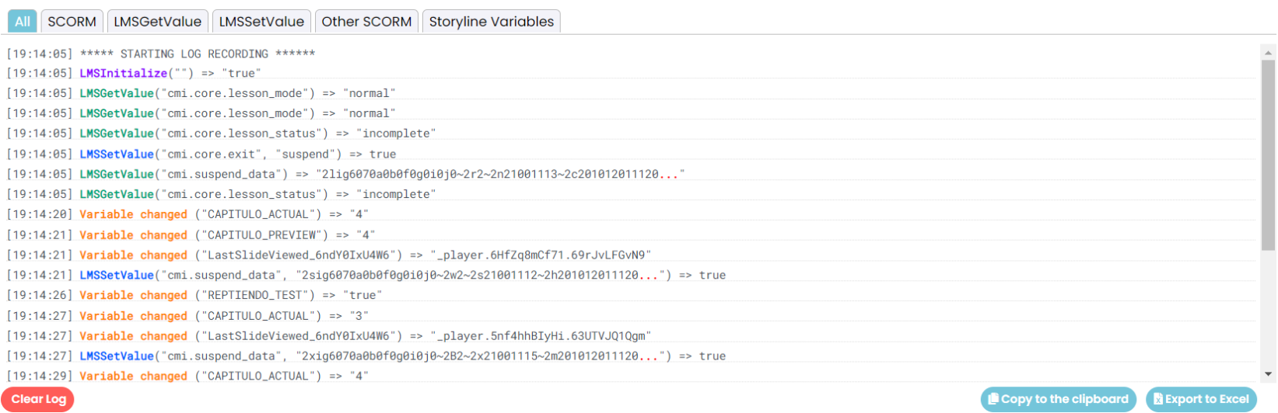This screenshot has width=1278, height=413.
Task: Open the SCORM filter tab
Action: point(72,22)
